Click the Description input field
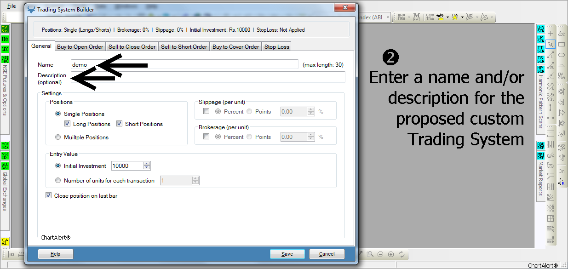This screenshot has height=269, width=568. [x=208, y=77]
